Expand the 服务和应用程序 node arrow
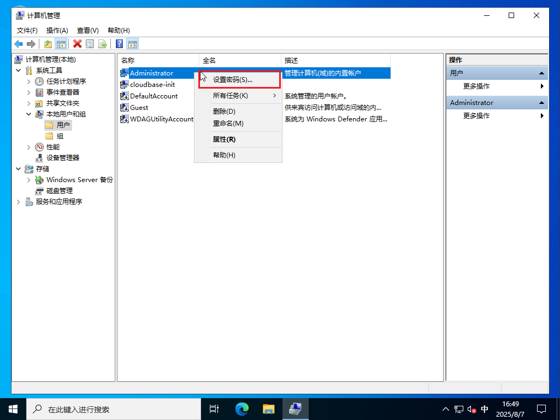560x420 pixels. 19,202
